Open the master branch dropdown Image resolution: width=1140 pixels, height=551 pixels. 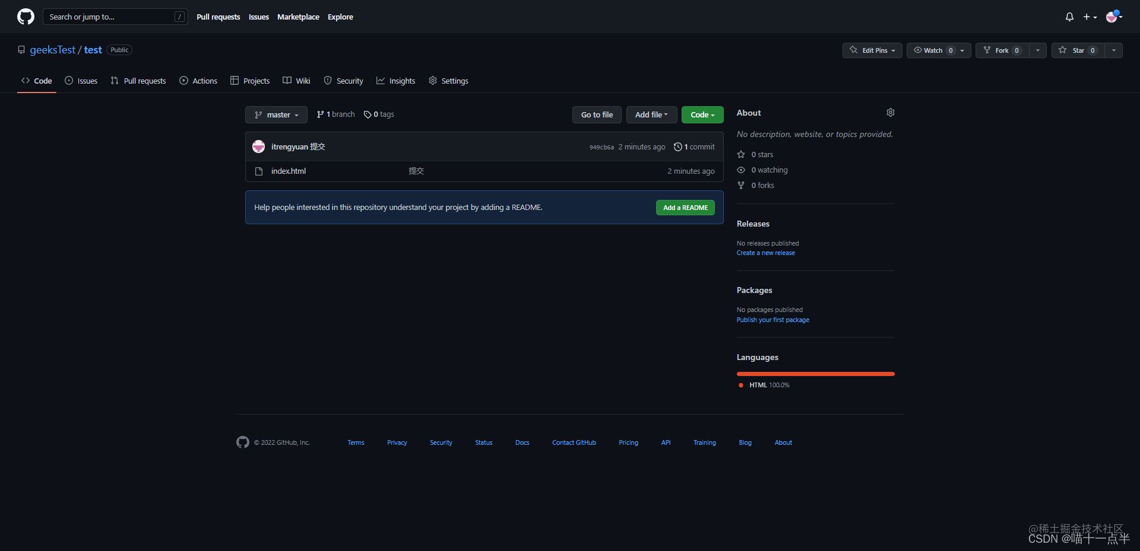tap(276, 114)
